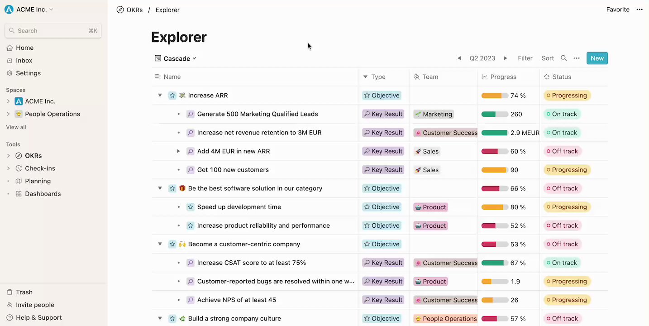Viewport: 649px width, 326px height.
Task: Expand Add 4M EUR in new ARR
Action: [178, 151]
